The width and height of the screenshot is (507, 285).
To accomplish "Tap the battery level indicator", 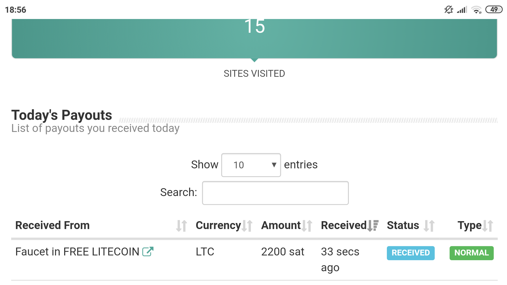I will 494,10.
